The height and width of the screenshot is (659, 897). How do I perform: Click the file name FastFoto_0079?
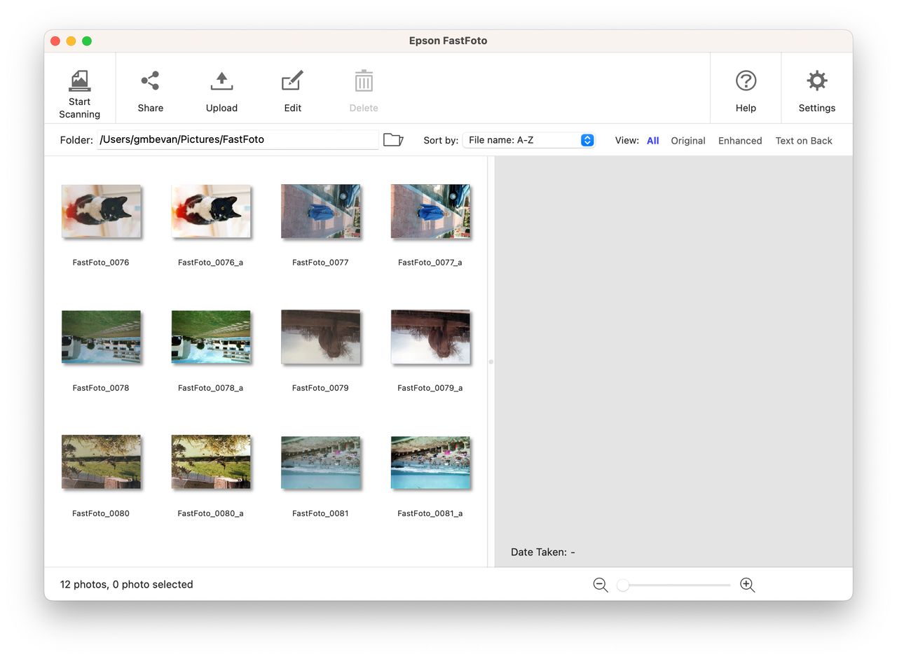(x=320, y=388)
